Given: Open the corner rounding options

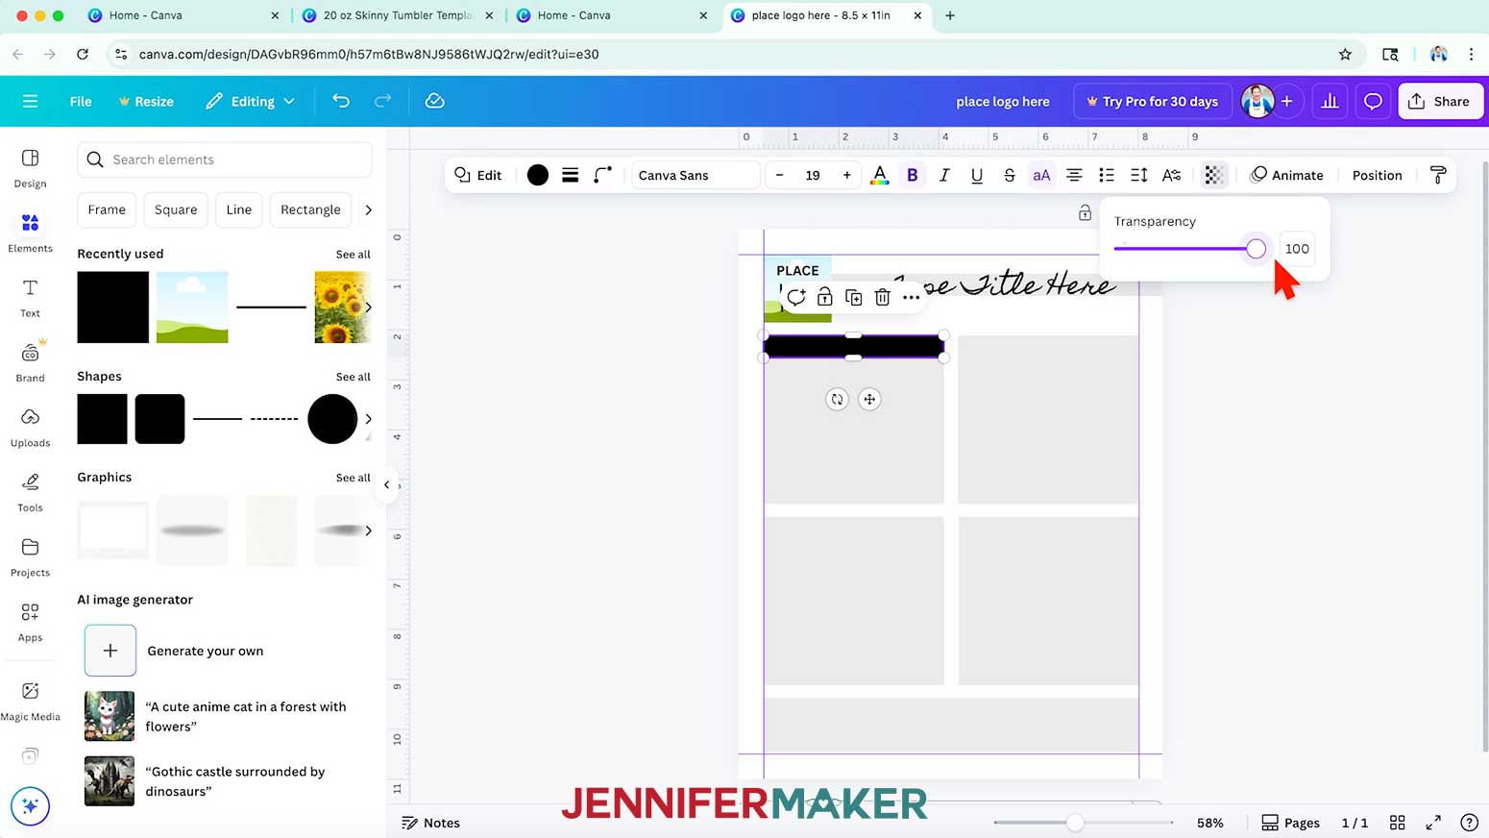Looking at the screenshot, I should pyautogui.click(x=602, y=175).
